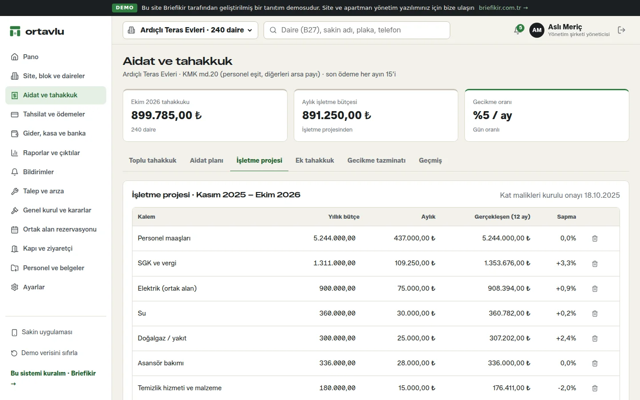This screenshot has width=640, height=400.
Task: Open Raporlar ve çıktılar
Action: (56, 153)
